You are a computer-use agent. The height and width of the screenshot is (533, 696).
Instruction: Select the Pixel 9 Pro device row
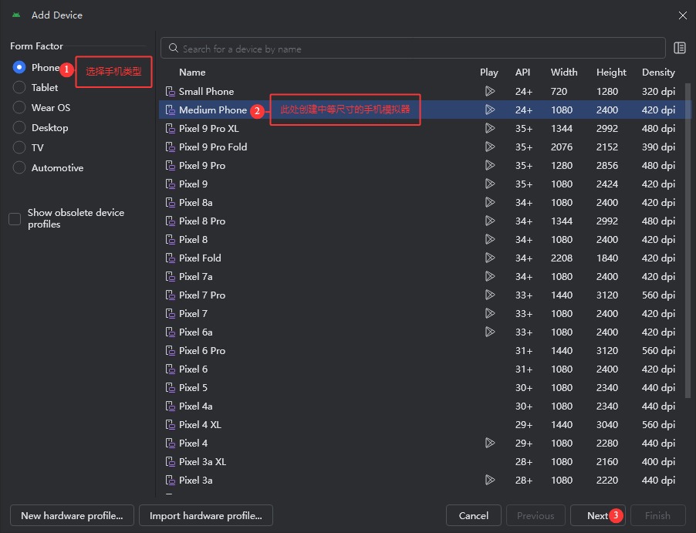[x=425, y=166]
